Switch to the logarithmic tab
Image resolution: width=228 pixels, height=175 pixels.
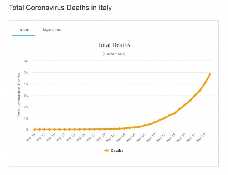pyautogui.click(x=52, y=30)
